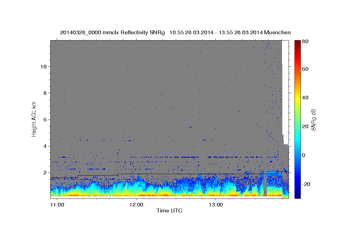Click the 13:00 time tick label

pyautogui.click(x=215, y=205)
